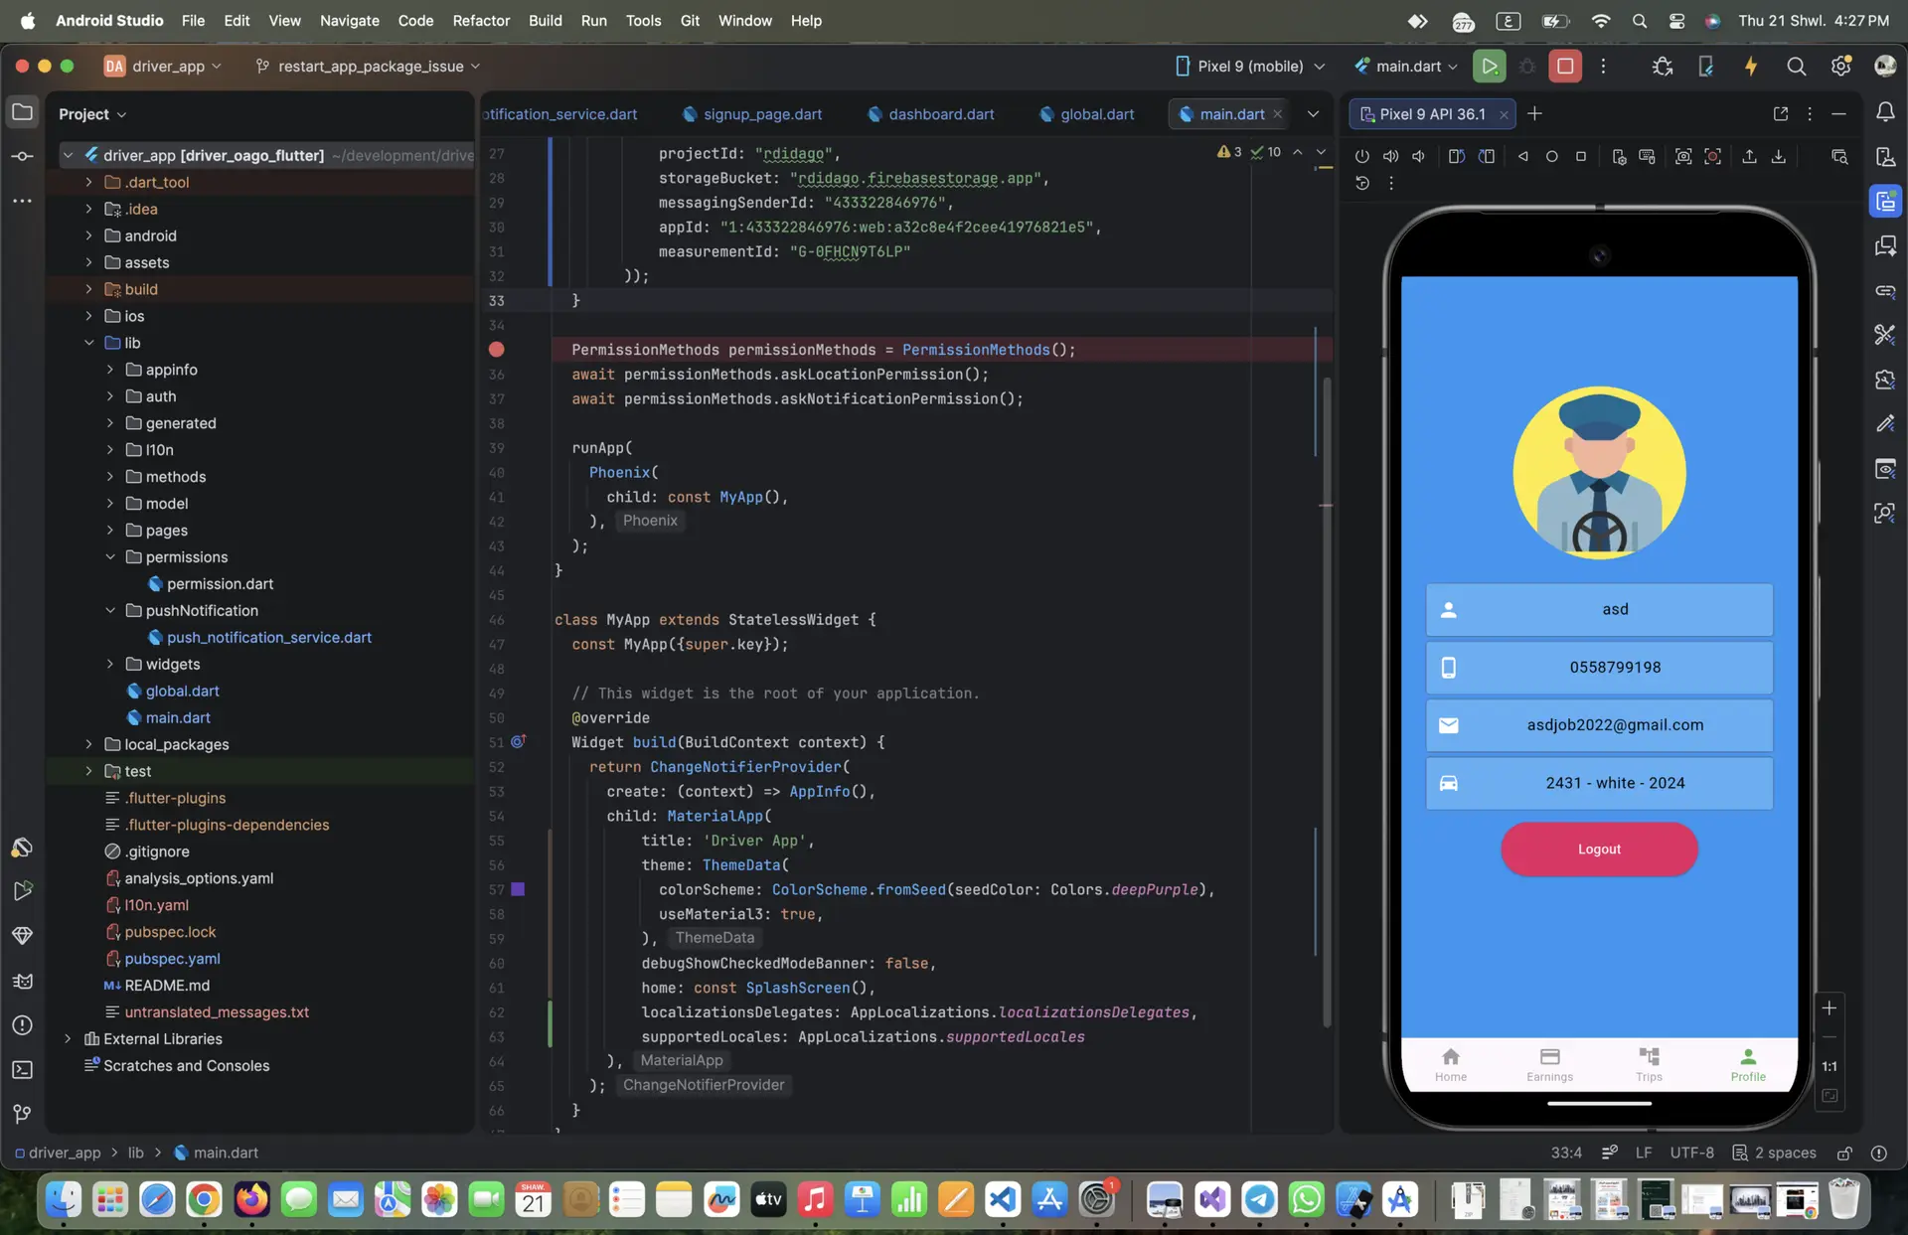This screenshot has height=1235, width=1908.
Task: Click the deepPurple color swatch in gutter
Action: (x=518, y=890)
